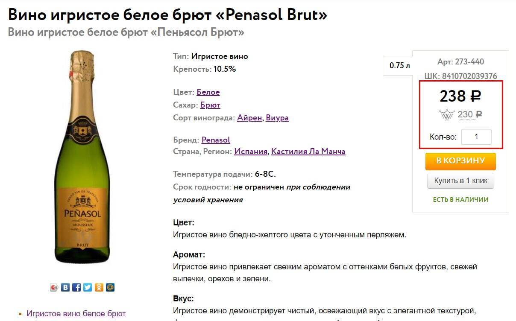Share the wine on VKontakte
Screen dimensions: 516x321
coord(65,287)
